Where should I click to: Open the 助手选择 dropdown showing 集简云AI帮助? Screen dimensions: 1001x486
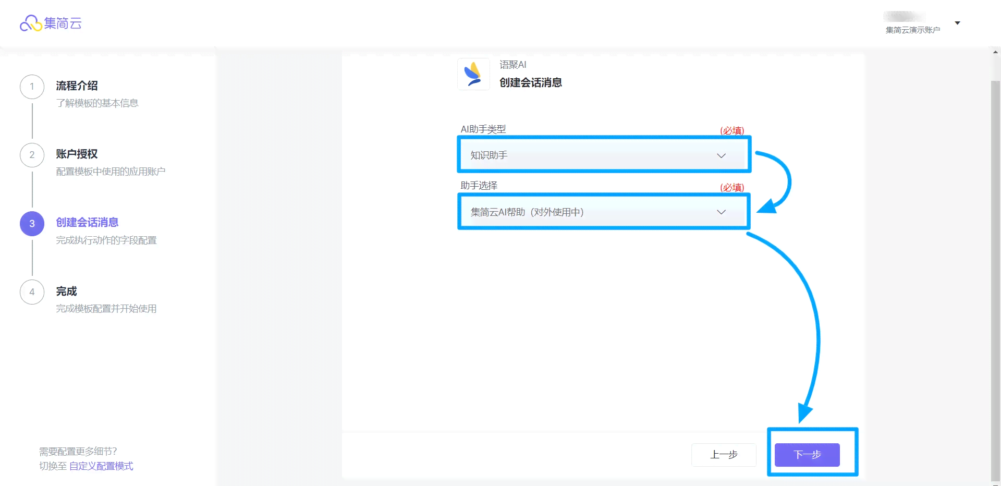click(604, 212)
